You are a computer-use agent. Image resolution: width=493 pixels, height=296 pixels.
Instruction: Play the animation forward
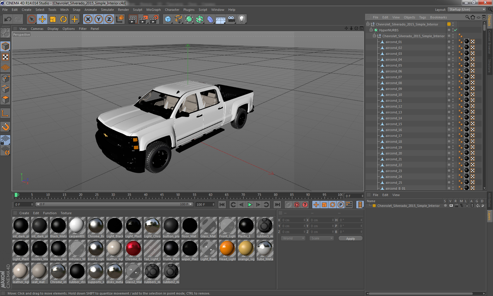pos(250,205)
